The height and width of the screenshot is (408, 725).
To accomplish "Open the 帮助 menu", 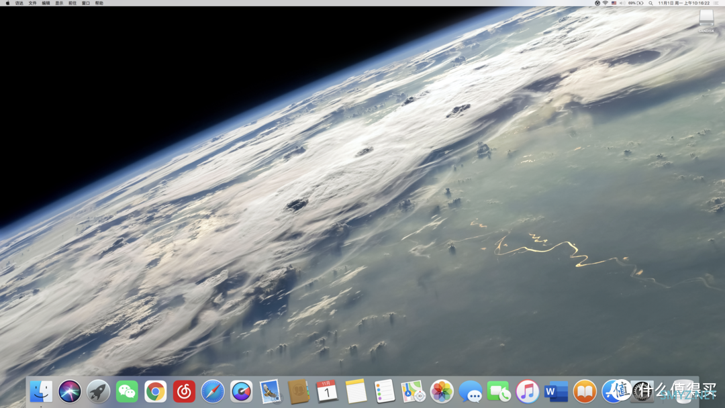I will click(x=99, y=3).
